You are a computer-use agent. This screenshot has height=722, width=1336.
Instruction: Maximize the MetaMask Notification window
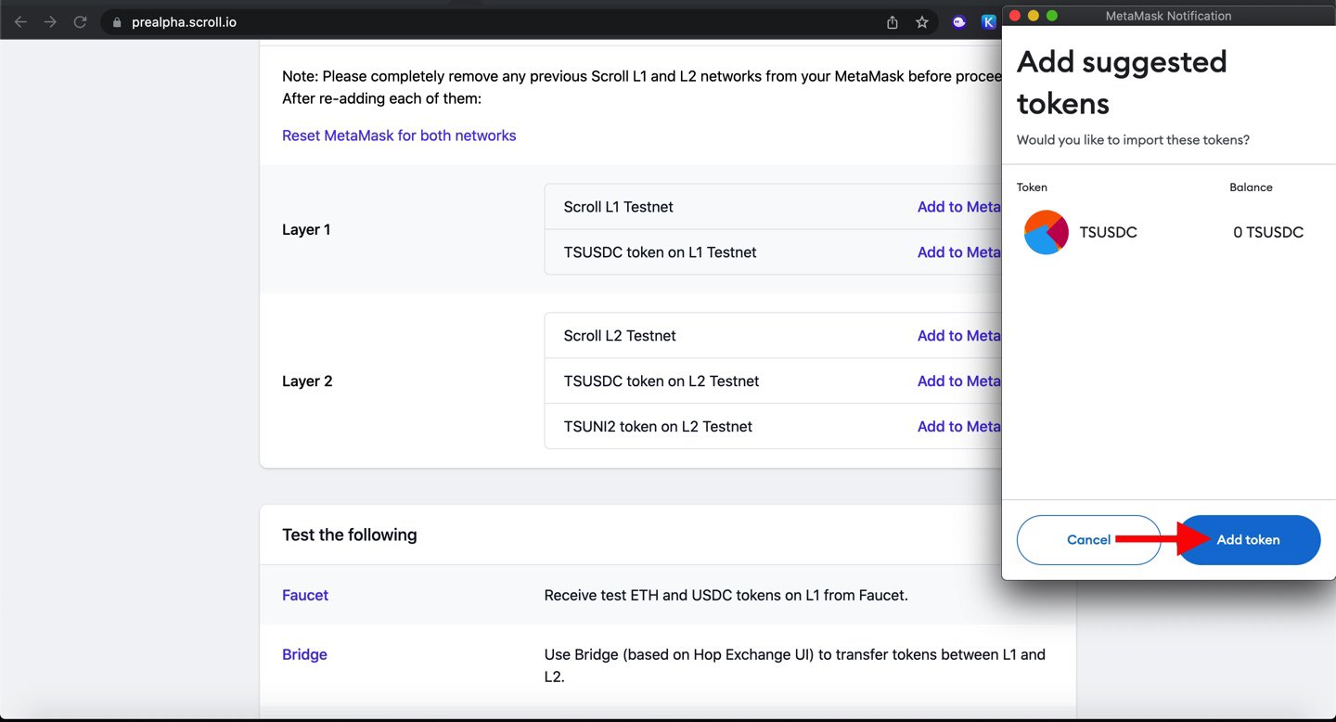(x=1052, y=16)
